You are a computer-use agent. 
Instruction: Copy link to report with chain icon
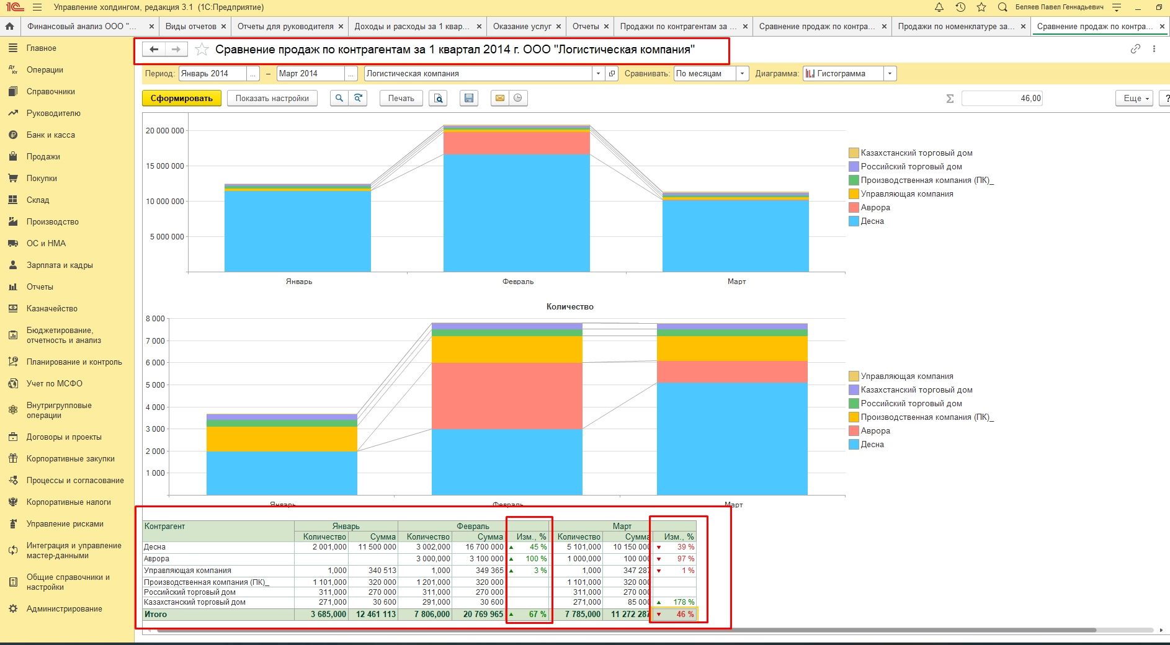(1135, 49)
